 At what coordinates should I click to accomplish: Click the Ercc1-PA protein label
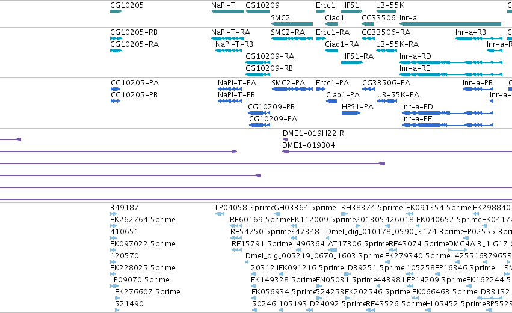332,83
